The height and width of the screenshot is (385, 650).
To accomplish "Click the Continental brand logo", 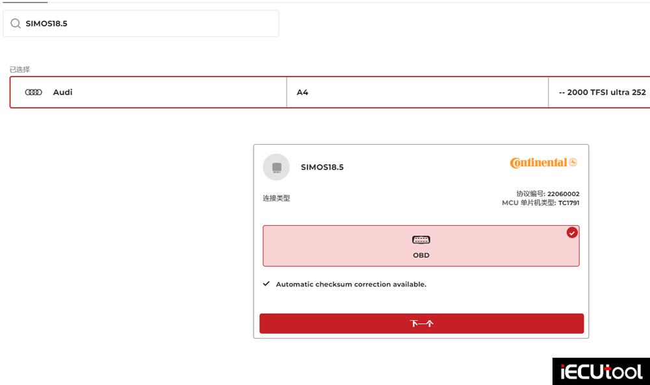I will pos(543,163).
